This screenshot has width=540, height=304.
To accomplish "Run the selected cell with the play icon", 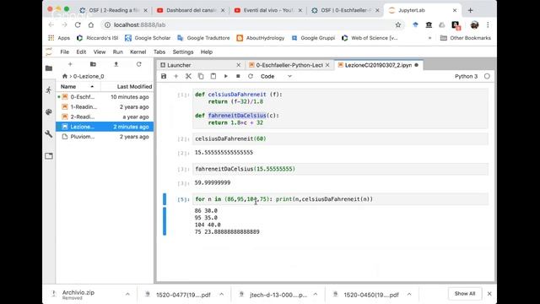I will click(x=225, y=76).
